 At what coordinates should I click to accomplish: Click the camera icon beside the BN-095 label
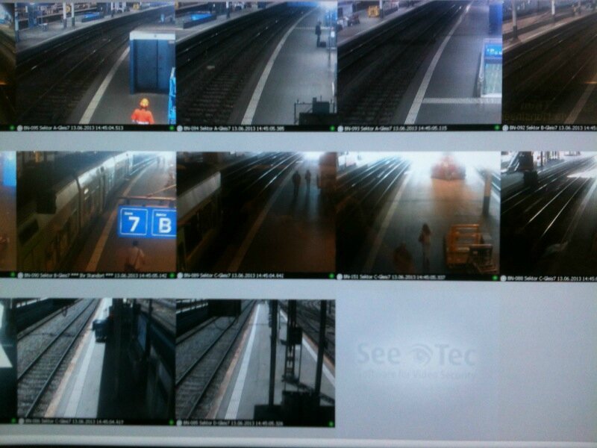coord(20,128)
